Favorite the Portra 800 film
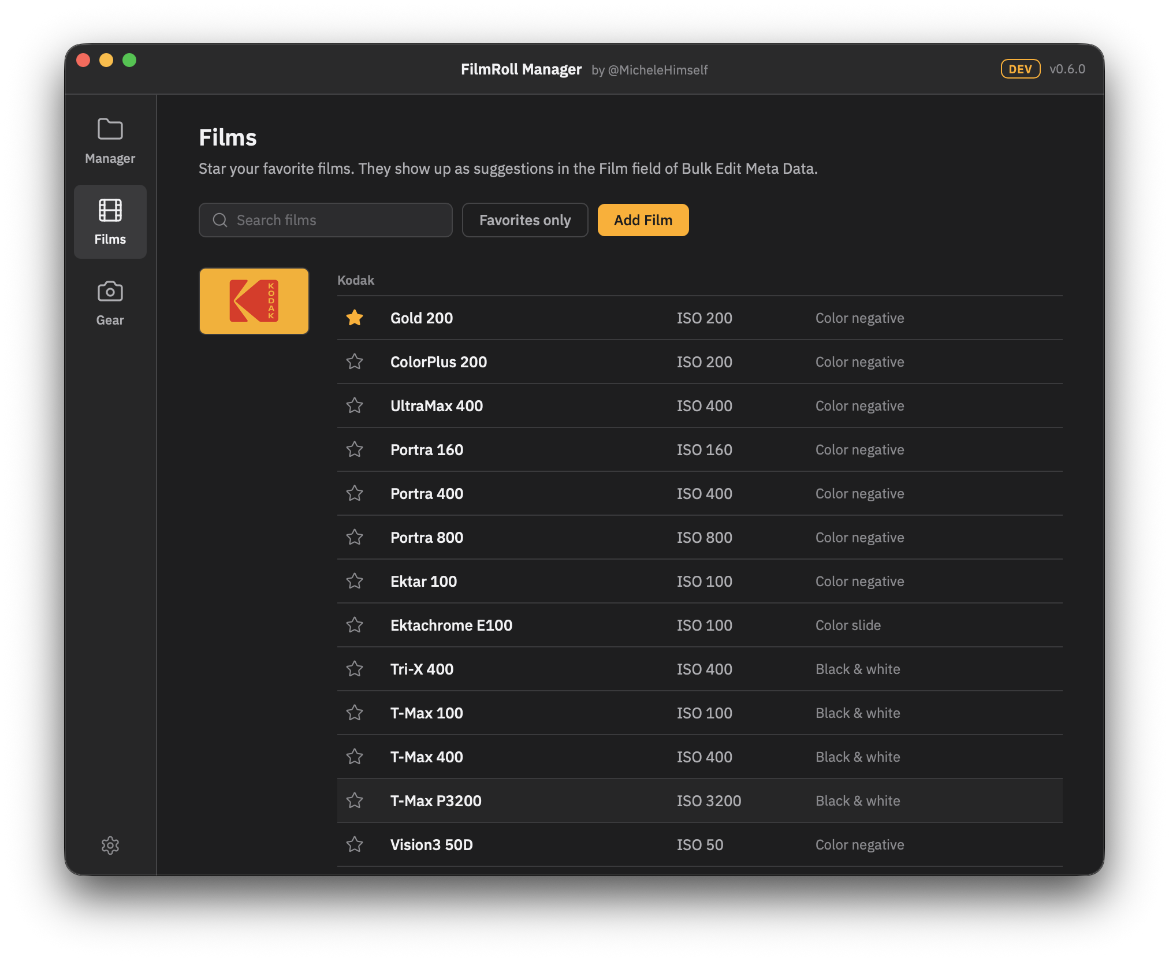This screenshot has height=961, width=1169. [355, 537]
